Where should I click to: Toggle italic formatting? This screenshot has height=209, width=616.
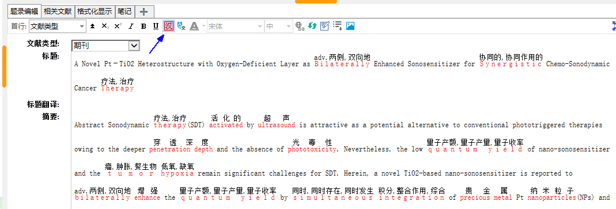click(131, 26)
